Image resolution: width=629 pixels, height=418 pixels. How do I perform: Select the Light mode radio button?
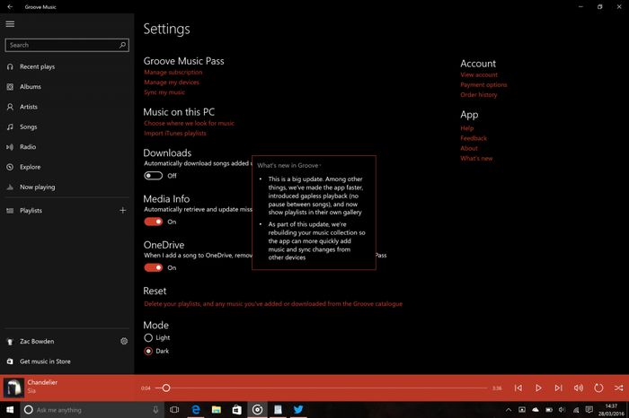148,337
